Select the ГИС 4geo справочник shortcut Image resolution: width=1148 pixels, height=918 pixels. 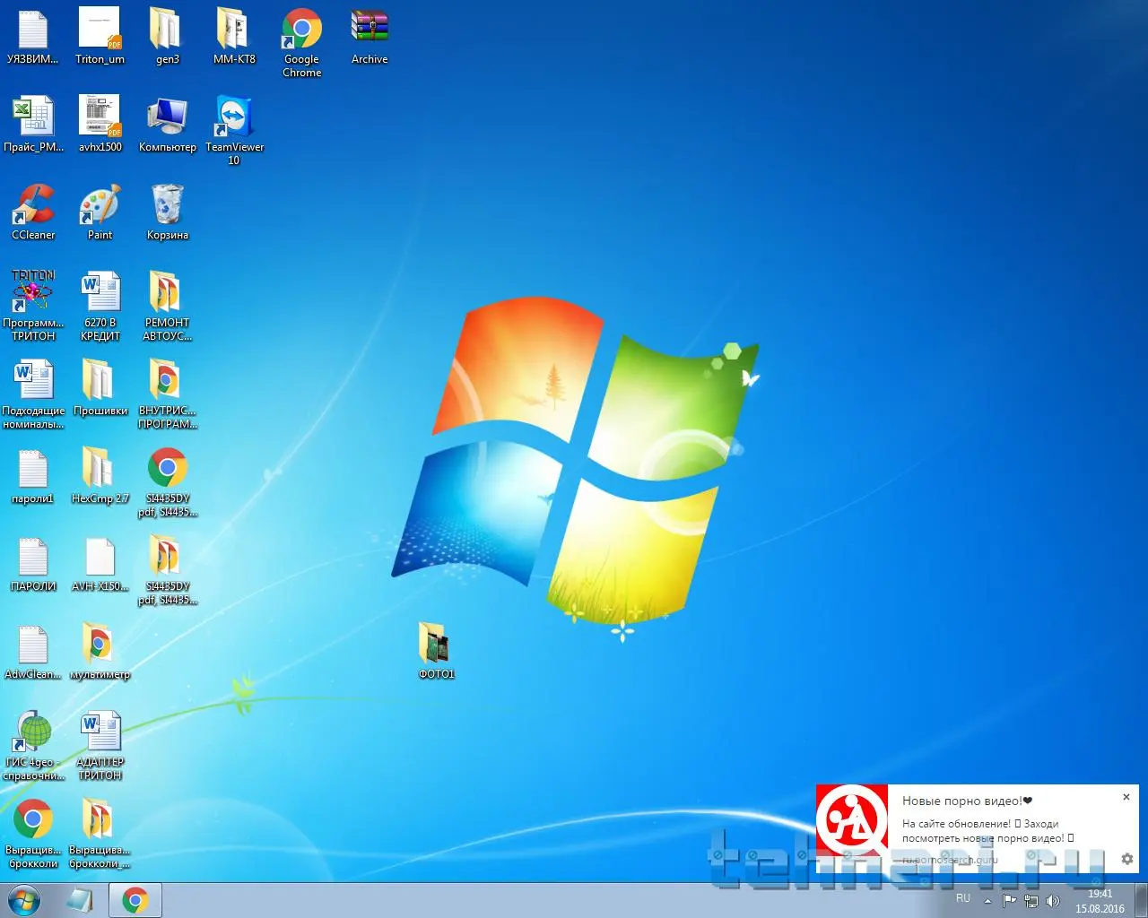tap(33, 745)
